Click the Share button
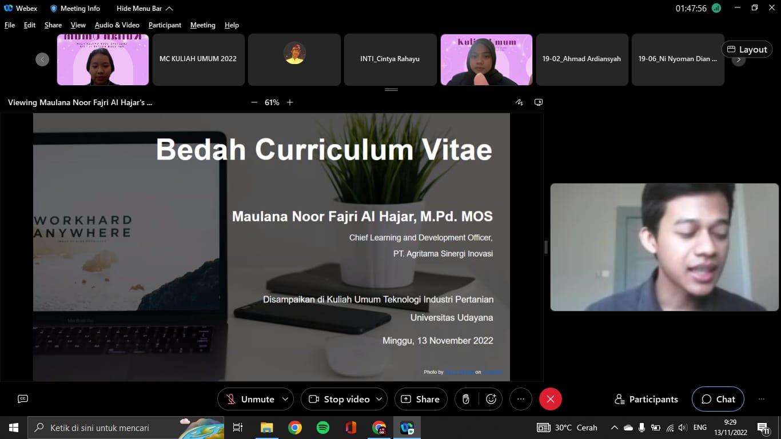Viewport: 781px width, 439px height. [x=420, y=399]
